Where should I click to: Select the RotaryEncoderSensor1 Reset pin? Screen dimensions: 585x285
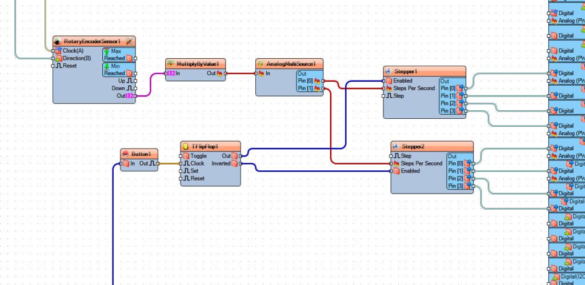(53, 66)
